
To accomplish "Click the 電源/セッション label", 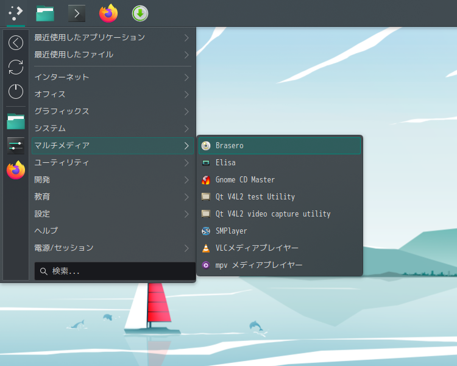I will (x=64, y=248).
